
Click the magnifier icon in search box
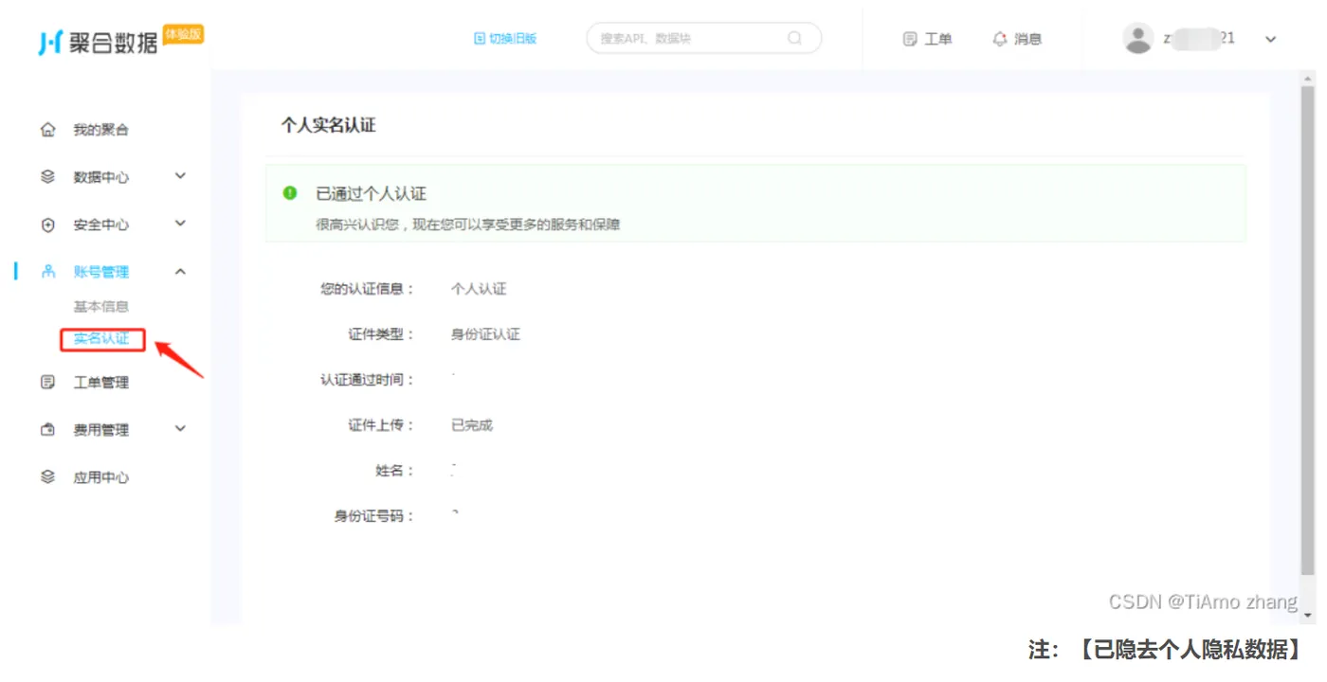click(794, 38)
